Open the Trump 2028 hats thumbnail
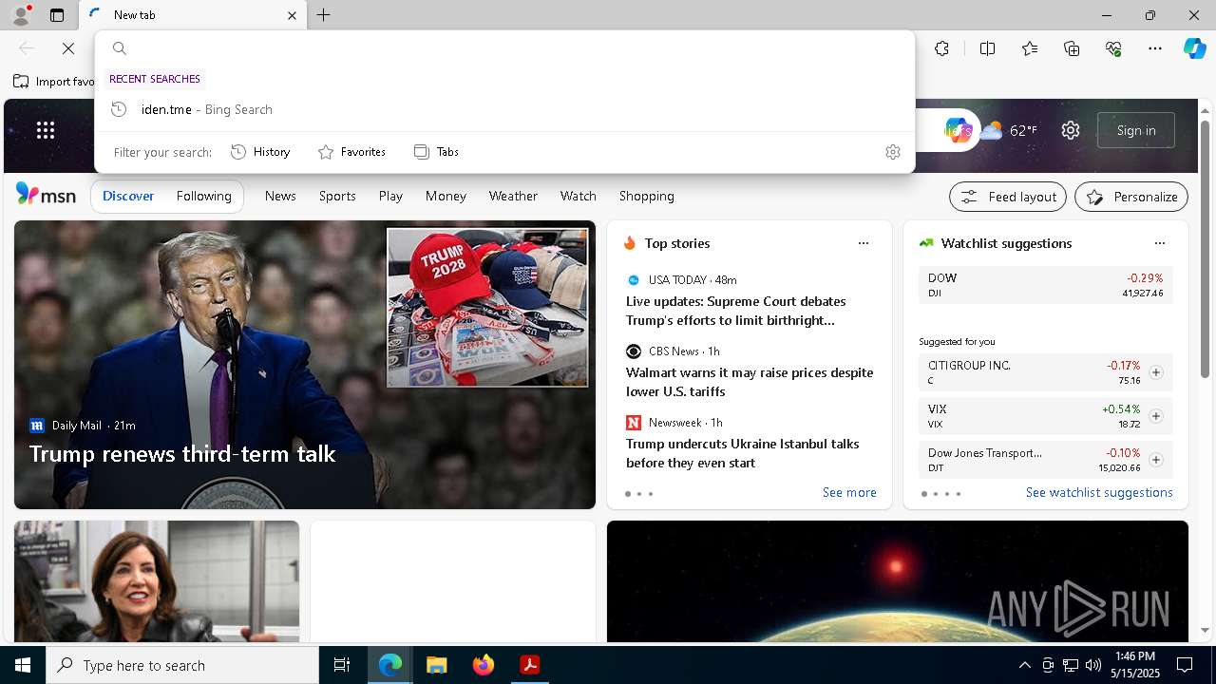 click(487, 307)
